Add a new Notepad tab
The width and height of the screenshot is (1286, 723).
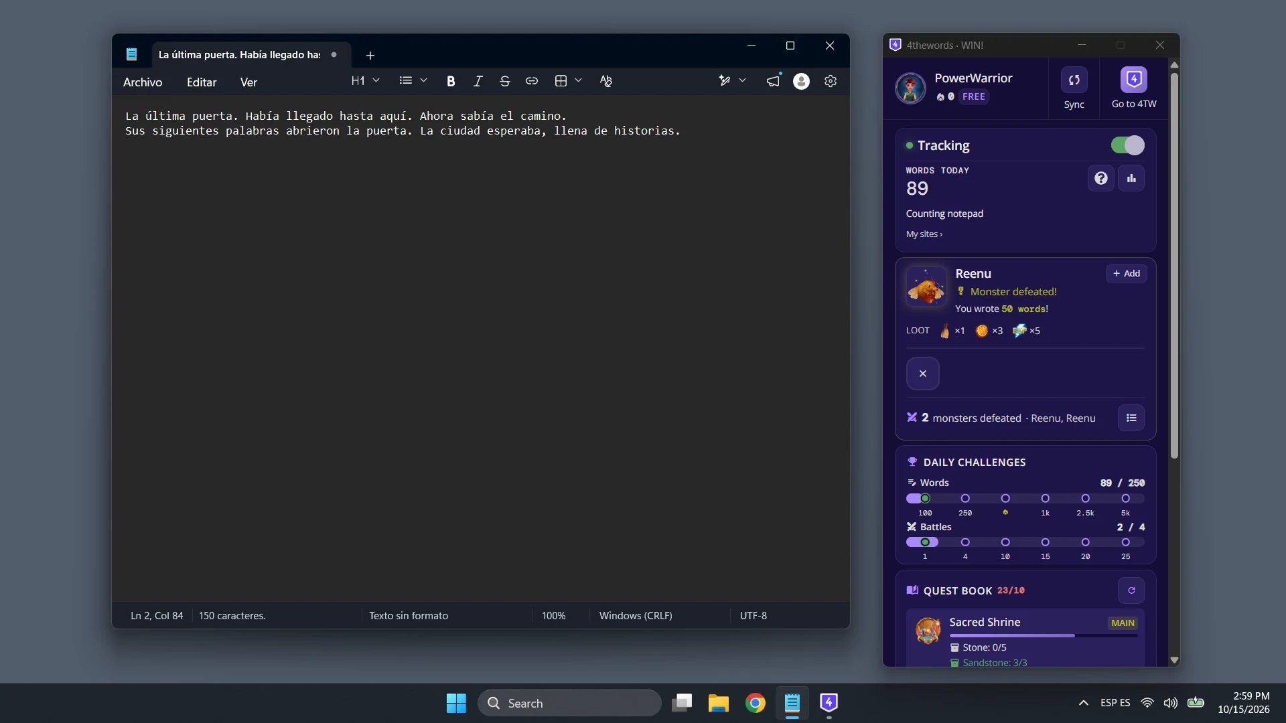click(x=370, y=56)
